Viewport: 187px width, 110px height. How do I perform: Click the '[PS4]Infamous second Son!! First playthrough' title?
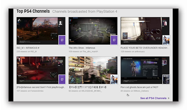(x=41, y=87)
